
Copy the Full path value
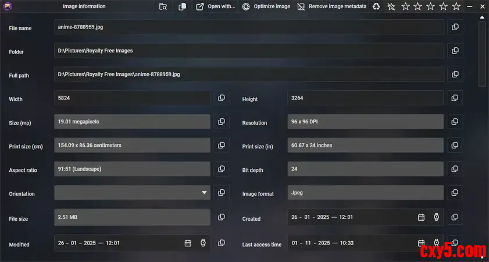[x=455, y=75]
